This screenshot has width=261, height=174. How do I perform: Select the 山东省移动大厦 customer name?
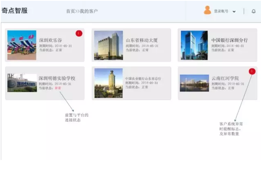coord(142,40)
